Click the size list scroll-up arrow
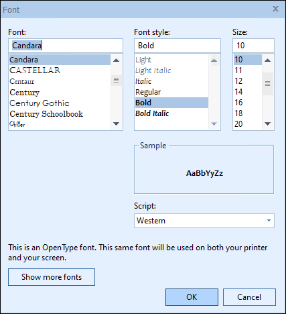286x314 pixels. (x=267, y=60)
